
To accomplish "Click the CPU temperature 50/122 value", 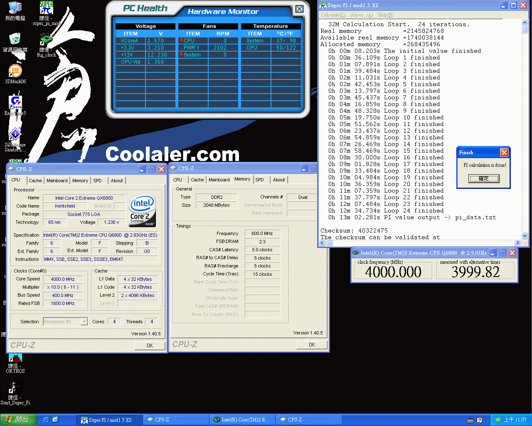I will click(x=286, y=48).
